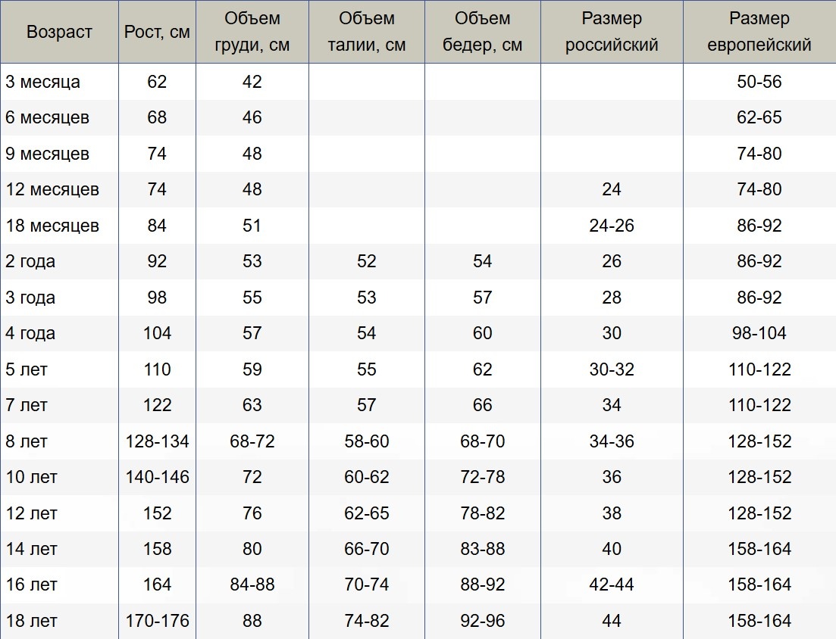This screenshot has width=836, height=639.
Task: Click the Объем бедер, см header
Action: coord(483,32)
